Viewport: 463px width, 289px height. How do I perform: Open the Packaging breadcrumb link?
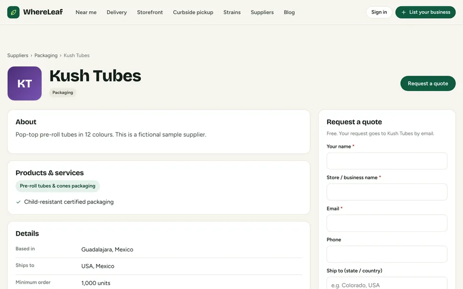[46, 55]
